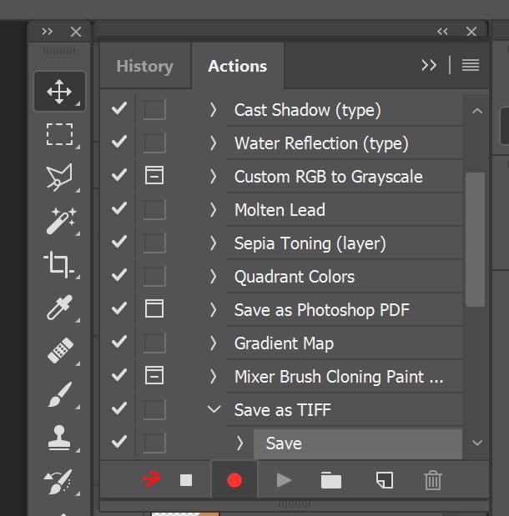Select the Move tool
Screen dimensions: 509x516
pos(59,91)
